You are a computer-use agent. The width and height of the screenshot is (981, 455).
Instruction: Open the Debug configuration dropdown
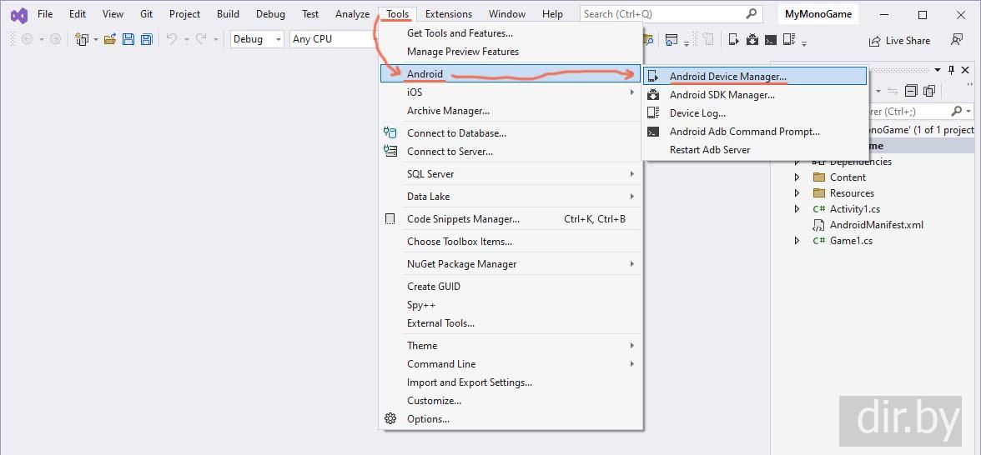pyautogui.click(x=257, y=39)
